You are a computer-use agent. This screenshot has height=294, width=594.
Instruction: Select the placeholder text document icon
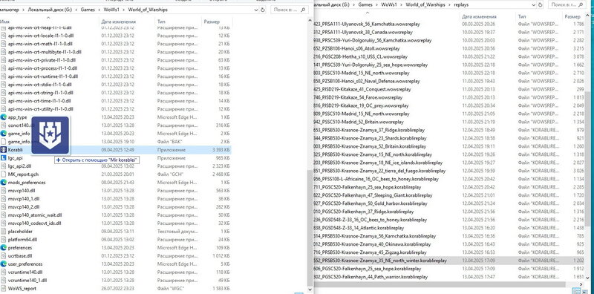[x=4, y=231]
